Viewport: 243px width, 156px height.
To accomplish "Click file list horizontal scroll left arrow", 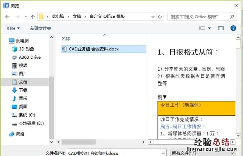I will tap(59, 142).
